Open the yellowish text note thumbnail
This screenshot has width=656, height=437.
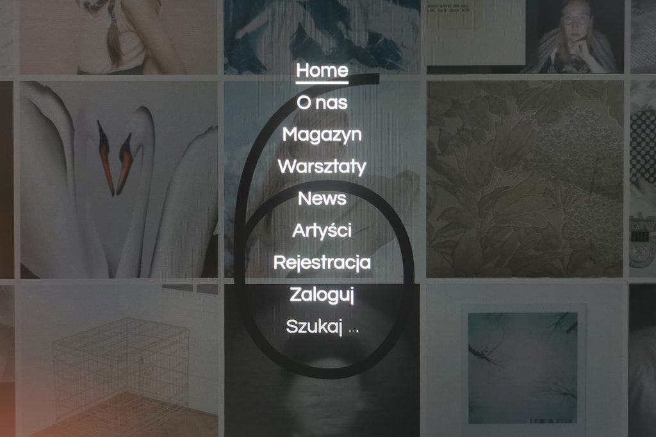pos(476,33)
